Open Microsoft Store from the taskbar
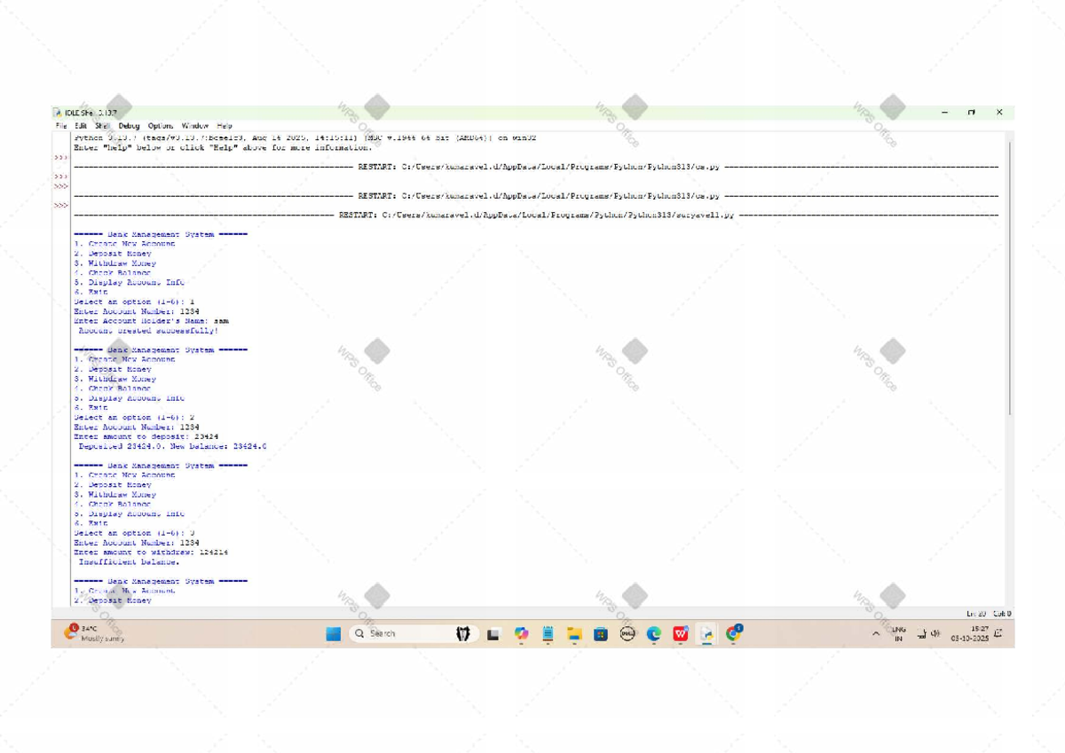The image size is (1065, 753). 601,633
